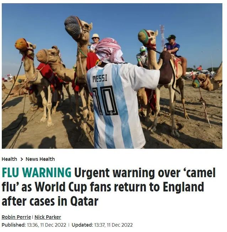Screen dimensions: 227x232
Task: Click the MESSI name on jersey
Action: [x=100, y=78]
